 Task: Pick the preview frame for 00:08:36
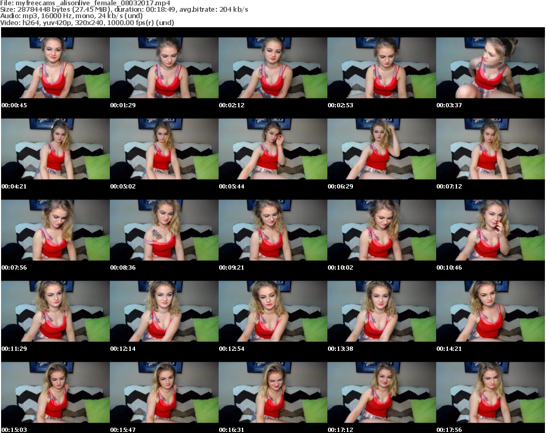(x=164, y=230)
